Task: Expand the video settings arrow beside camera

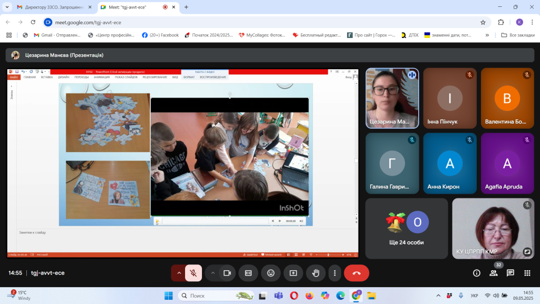Action: click(x=213, y=273)
